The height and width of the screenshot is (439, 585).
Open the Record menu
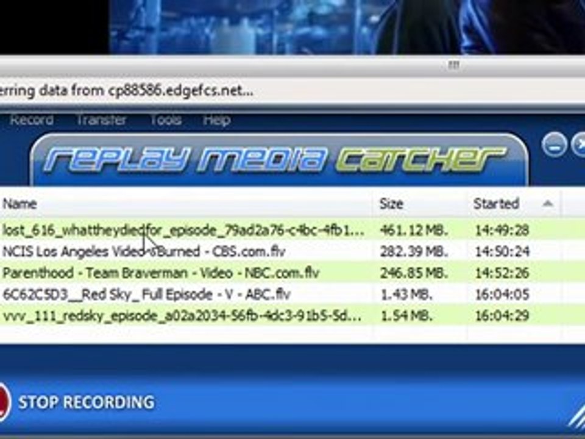pos(31,120)
